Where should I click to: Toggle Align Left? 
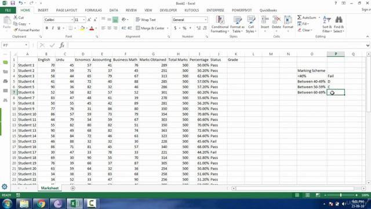coord(103,28)
